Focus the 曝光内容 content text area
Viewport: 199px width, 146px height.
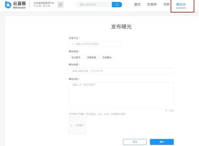click(121, 95)
